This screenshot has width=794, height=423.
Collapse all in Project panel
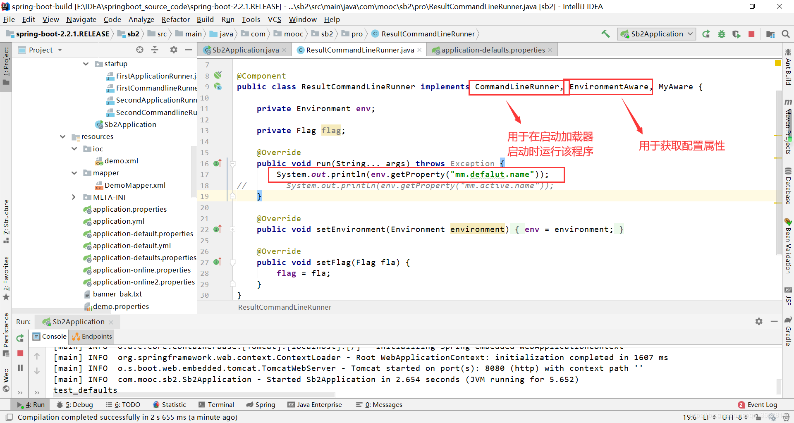point(155,50)
